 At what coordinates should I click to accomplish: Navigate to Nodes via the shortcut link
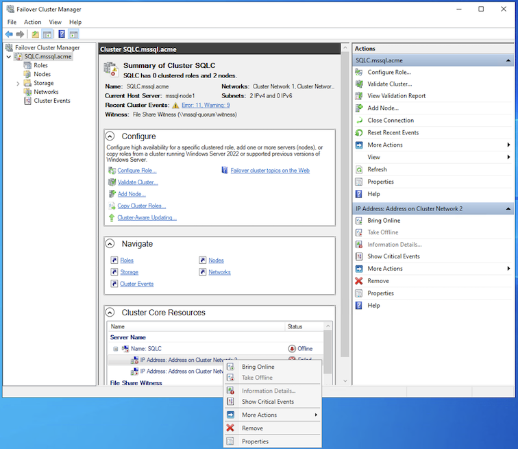[216, 260]
